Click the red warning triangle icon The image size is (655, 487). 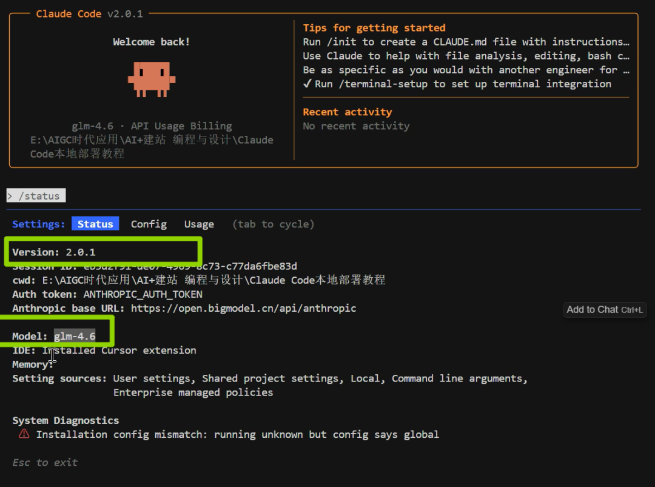[x=24, y=434]
